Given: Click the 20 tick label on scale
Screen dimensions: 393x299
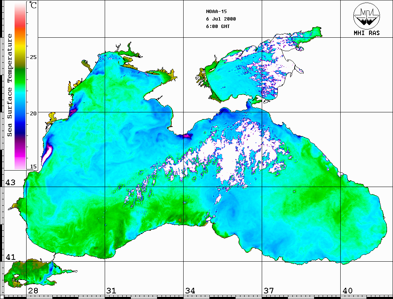Looking at the screenshot, I should pos(33,113).
